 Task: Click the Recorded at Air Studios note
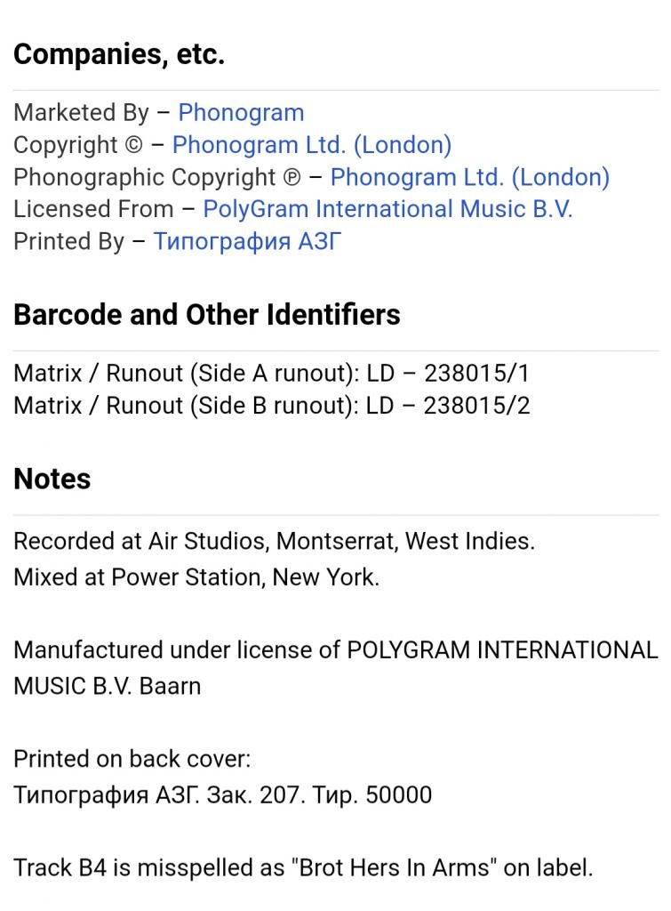coord(274,541)
